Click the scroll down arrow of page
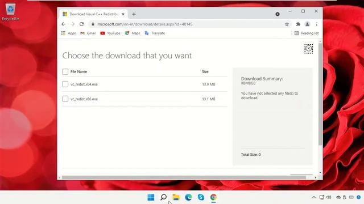This screenshot has height=204, width=364. [320, 172]
